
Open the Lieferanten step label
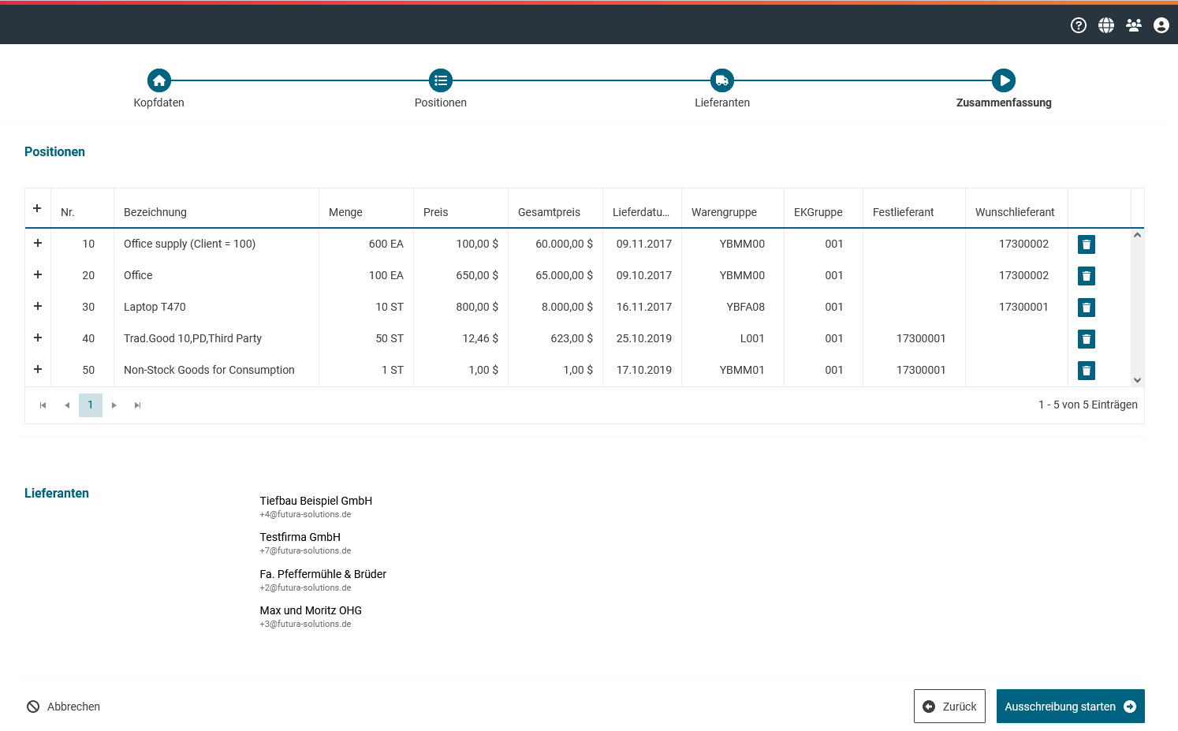click(x=722, y=103)
